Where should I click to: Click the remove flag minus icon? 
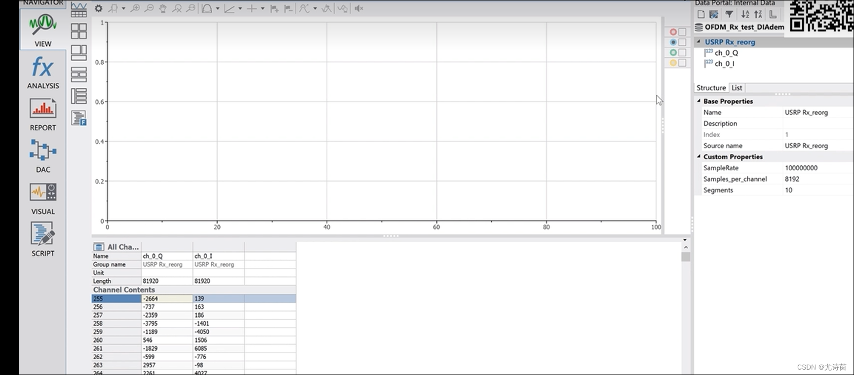(x=288, y=8)
